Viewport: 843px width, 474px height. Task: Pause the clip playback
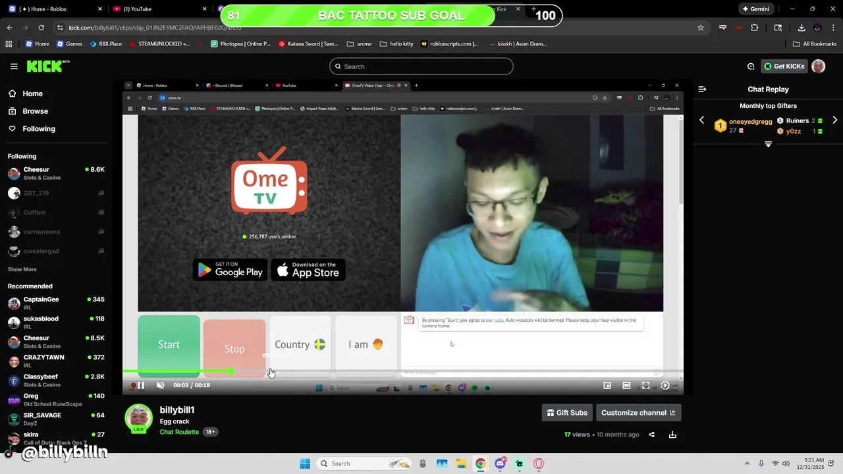click(x=141, y=385)
